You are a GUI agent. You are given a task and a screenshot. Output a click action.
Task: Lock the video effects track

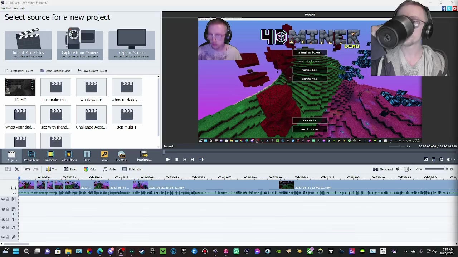(8, 199)
